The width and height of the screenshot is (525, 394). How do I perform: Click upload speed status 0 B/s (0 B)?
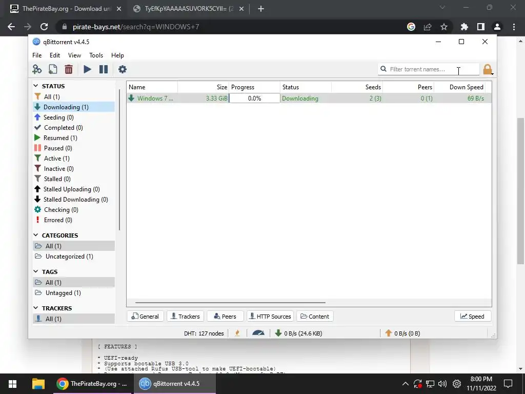pyautogui.click(x=402, y=333)
